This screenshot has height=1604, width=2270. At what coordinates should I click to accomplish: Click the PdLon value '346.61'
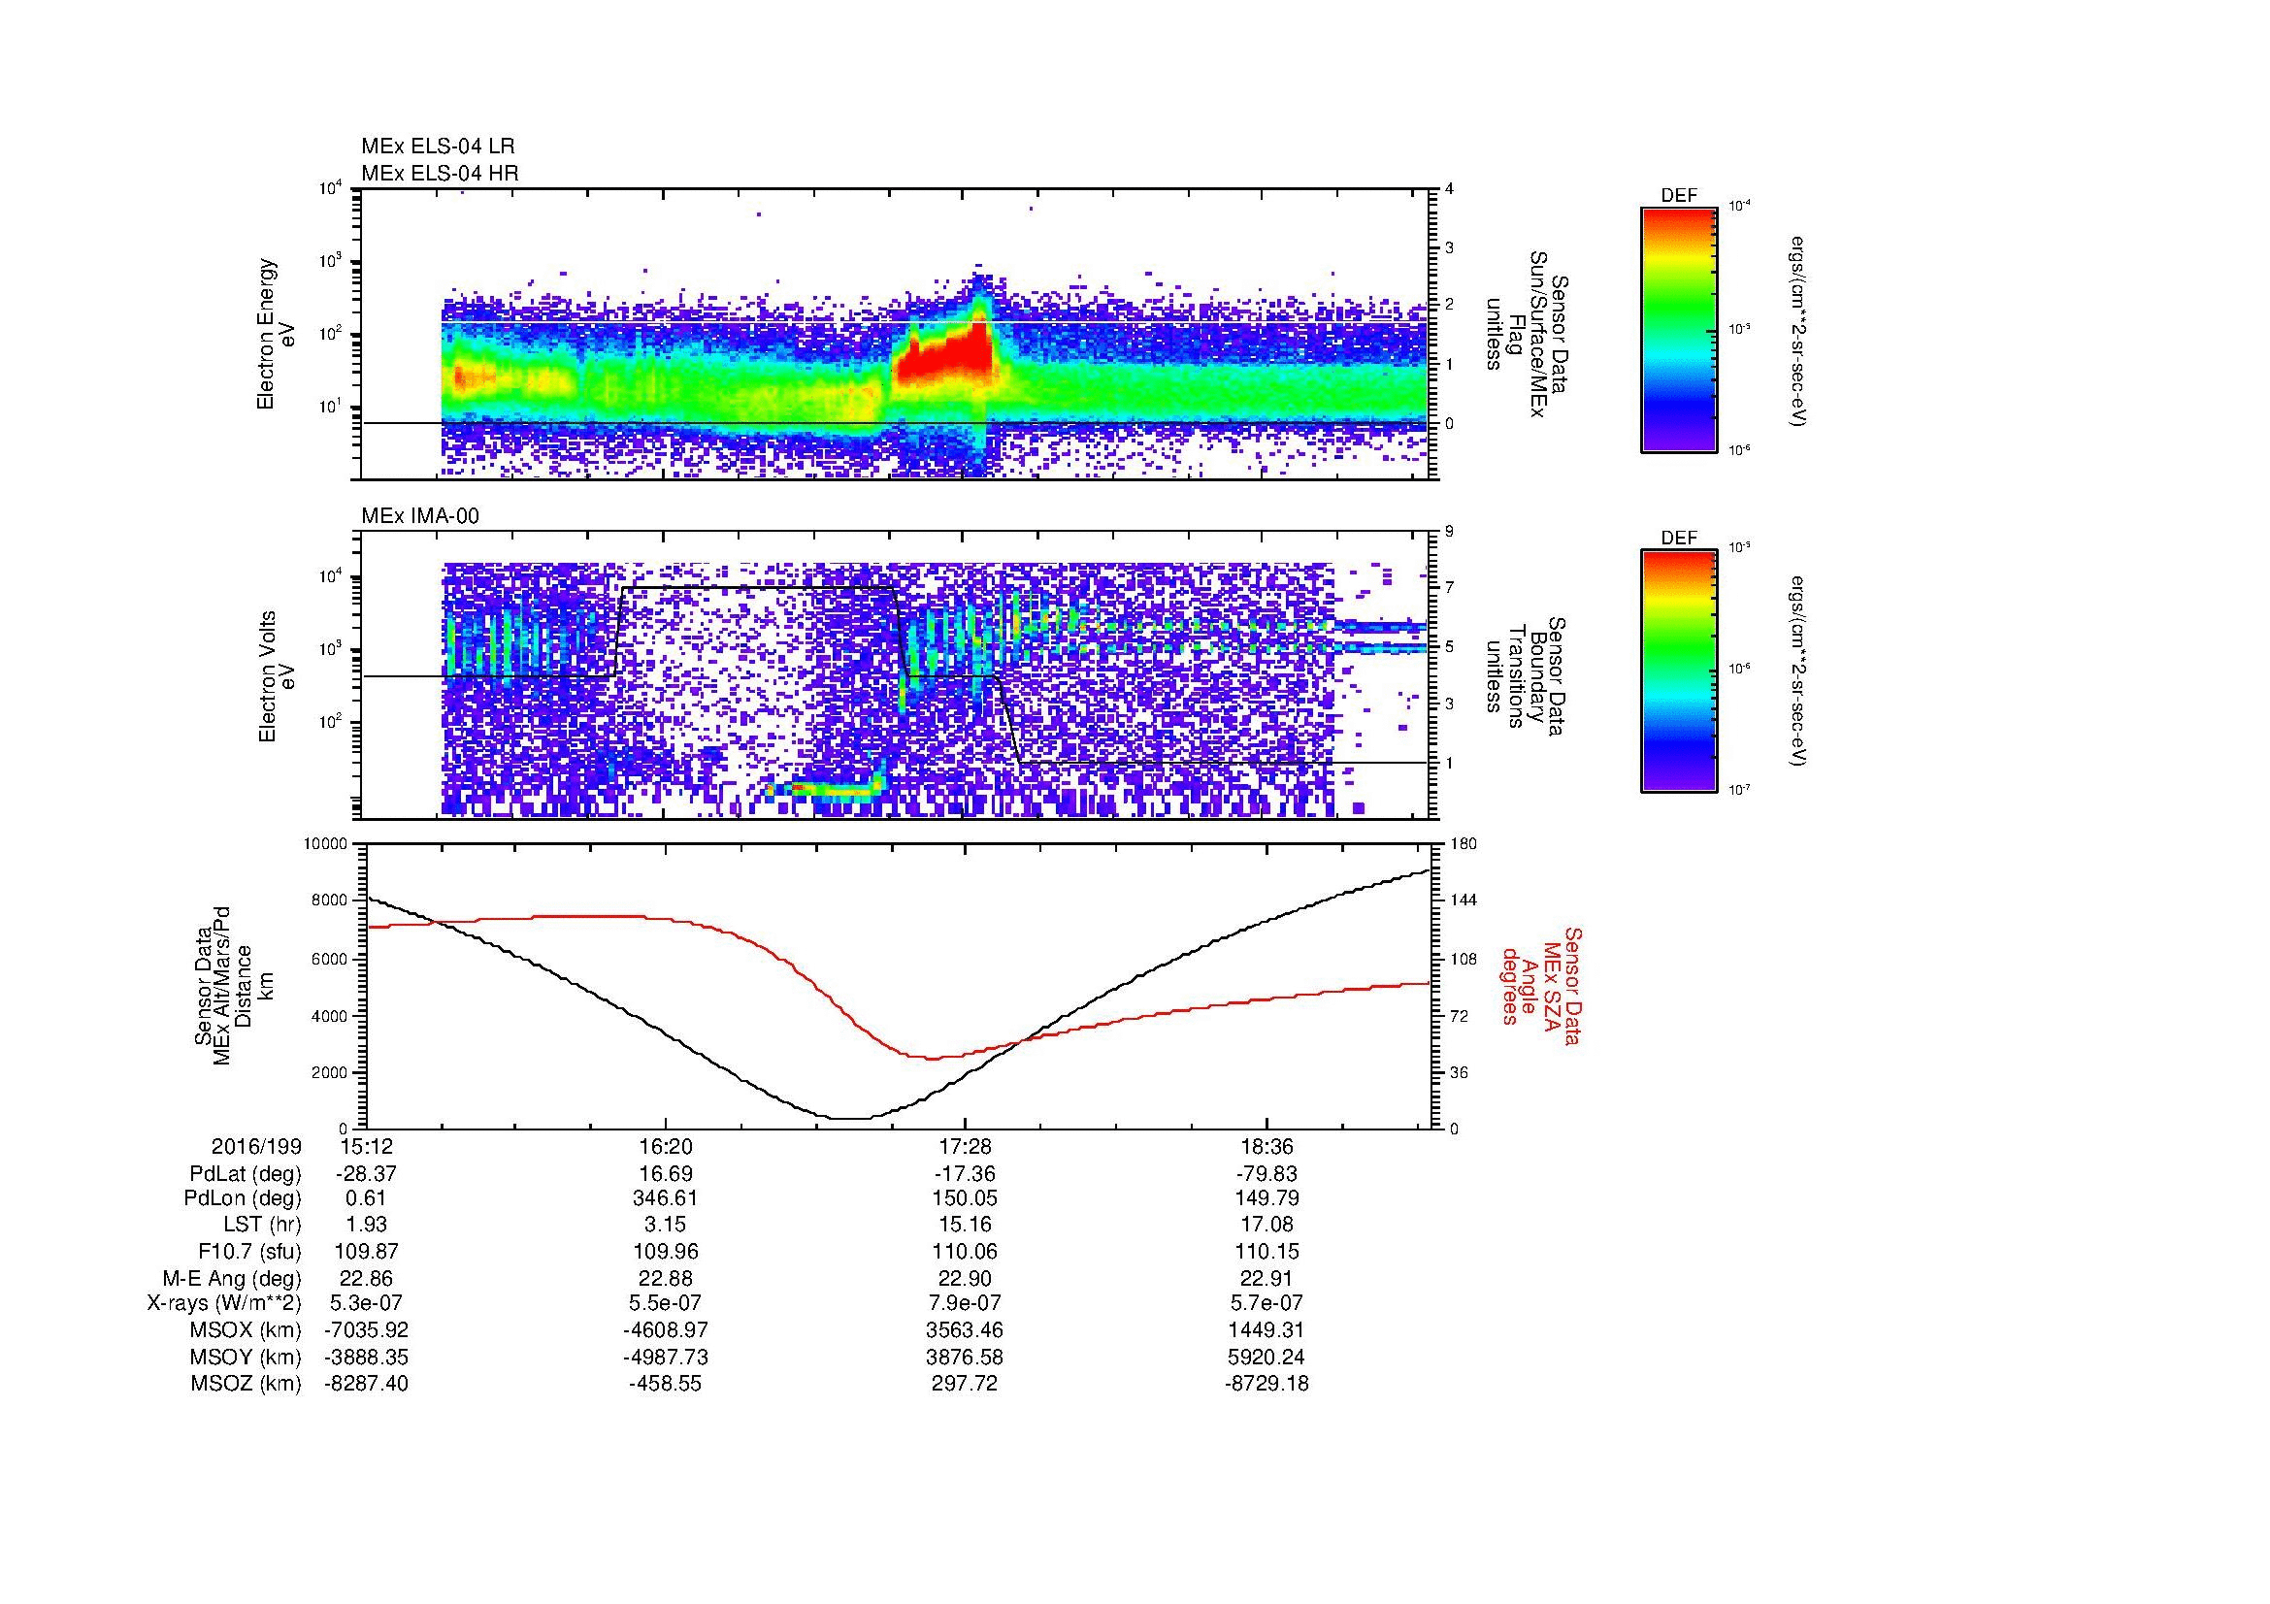click(666, 1198)
